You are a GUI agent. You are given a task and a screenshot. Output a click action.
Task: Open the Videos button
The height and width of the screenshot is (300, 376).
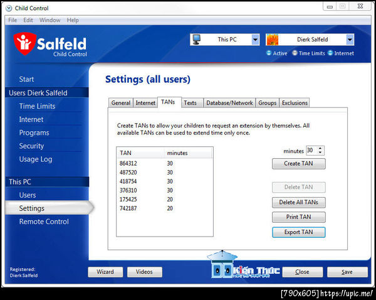tap(144, 272)
